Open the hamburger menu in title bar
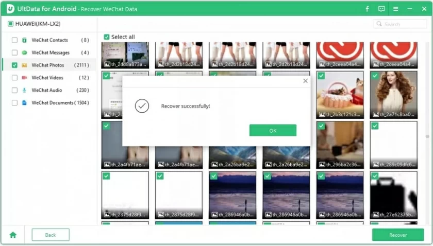Viewport: 433px width, 246px height. click(395, 9)
